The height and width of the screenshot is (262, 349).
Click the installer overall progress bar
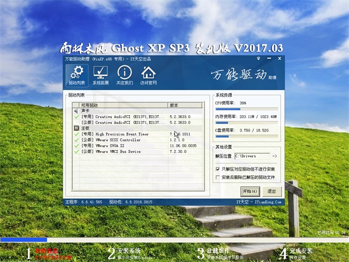pos(174,240)
